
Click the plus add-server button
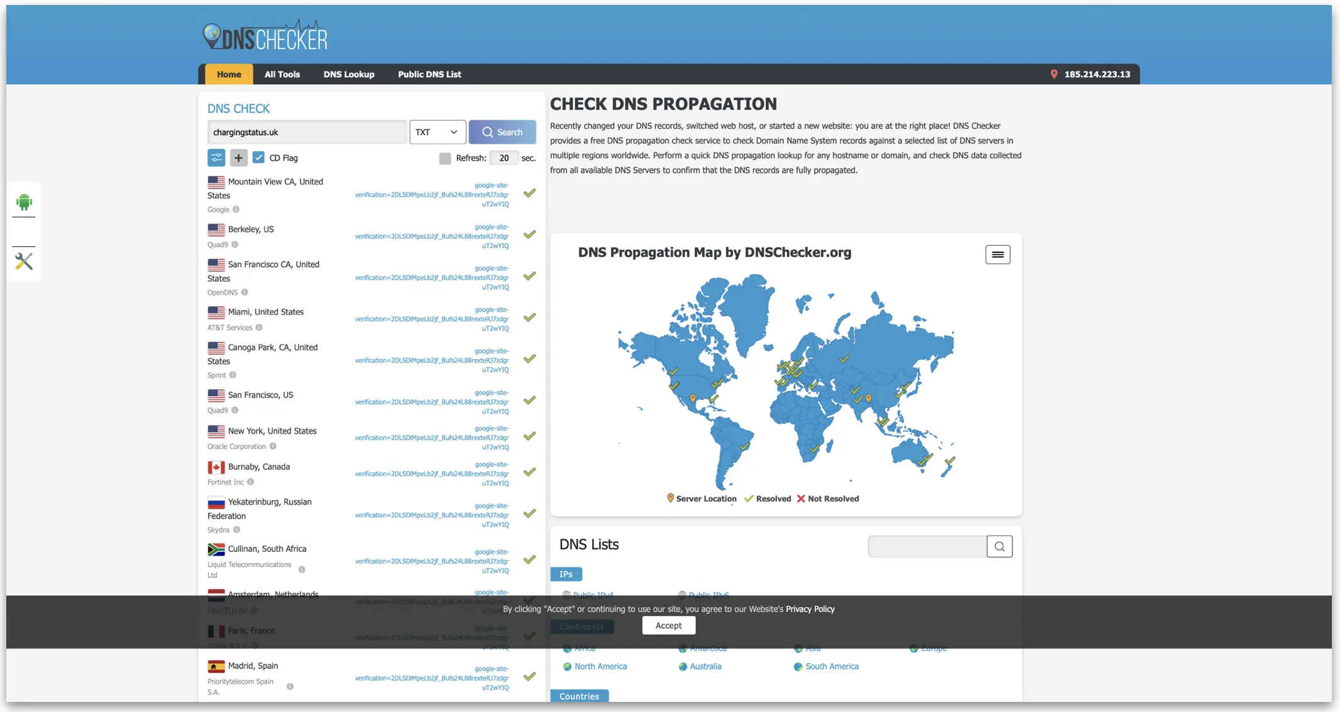tap(238, 158)
